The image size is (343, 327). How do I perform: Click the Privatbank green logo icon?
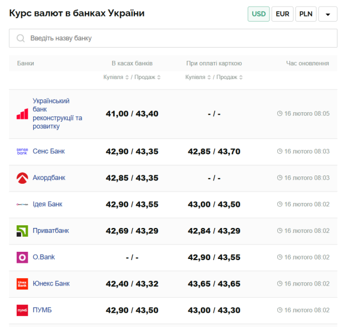coord(22,231)
